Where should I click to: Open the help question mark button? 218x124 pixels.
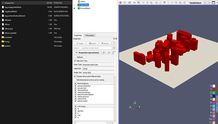pos(114,43)
